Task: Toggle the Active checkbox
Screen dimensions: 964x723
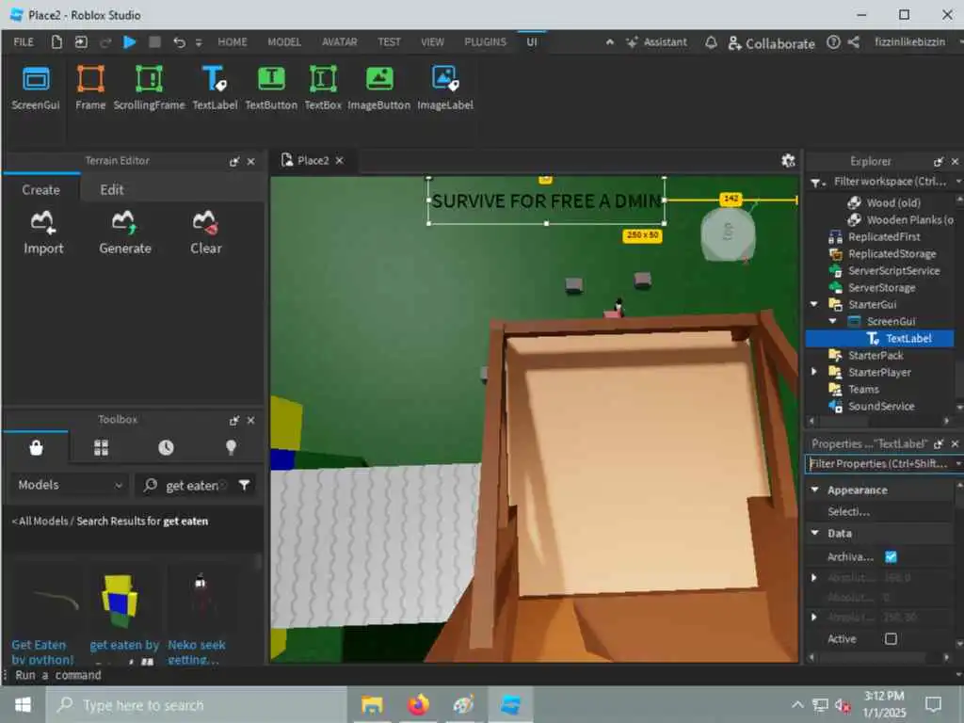Action: point(891,639)
